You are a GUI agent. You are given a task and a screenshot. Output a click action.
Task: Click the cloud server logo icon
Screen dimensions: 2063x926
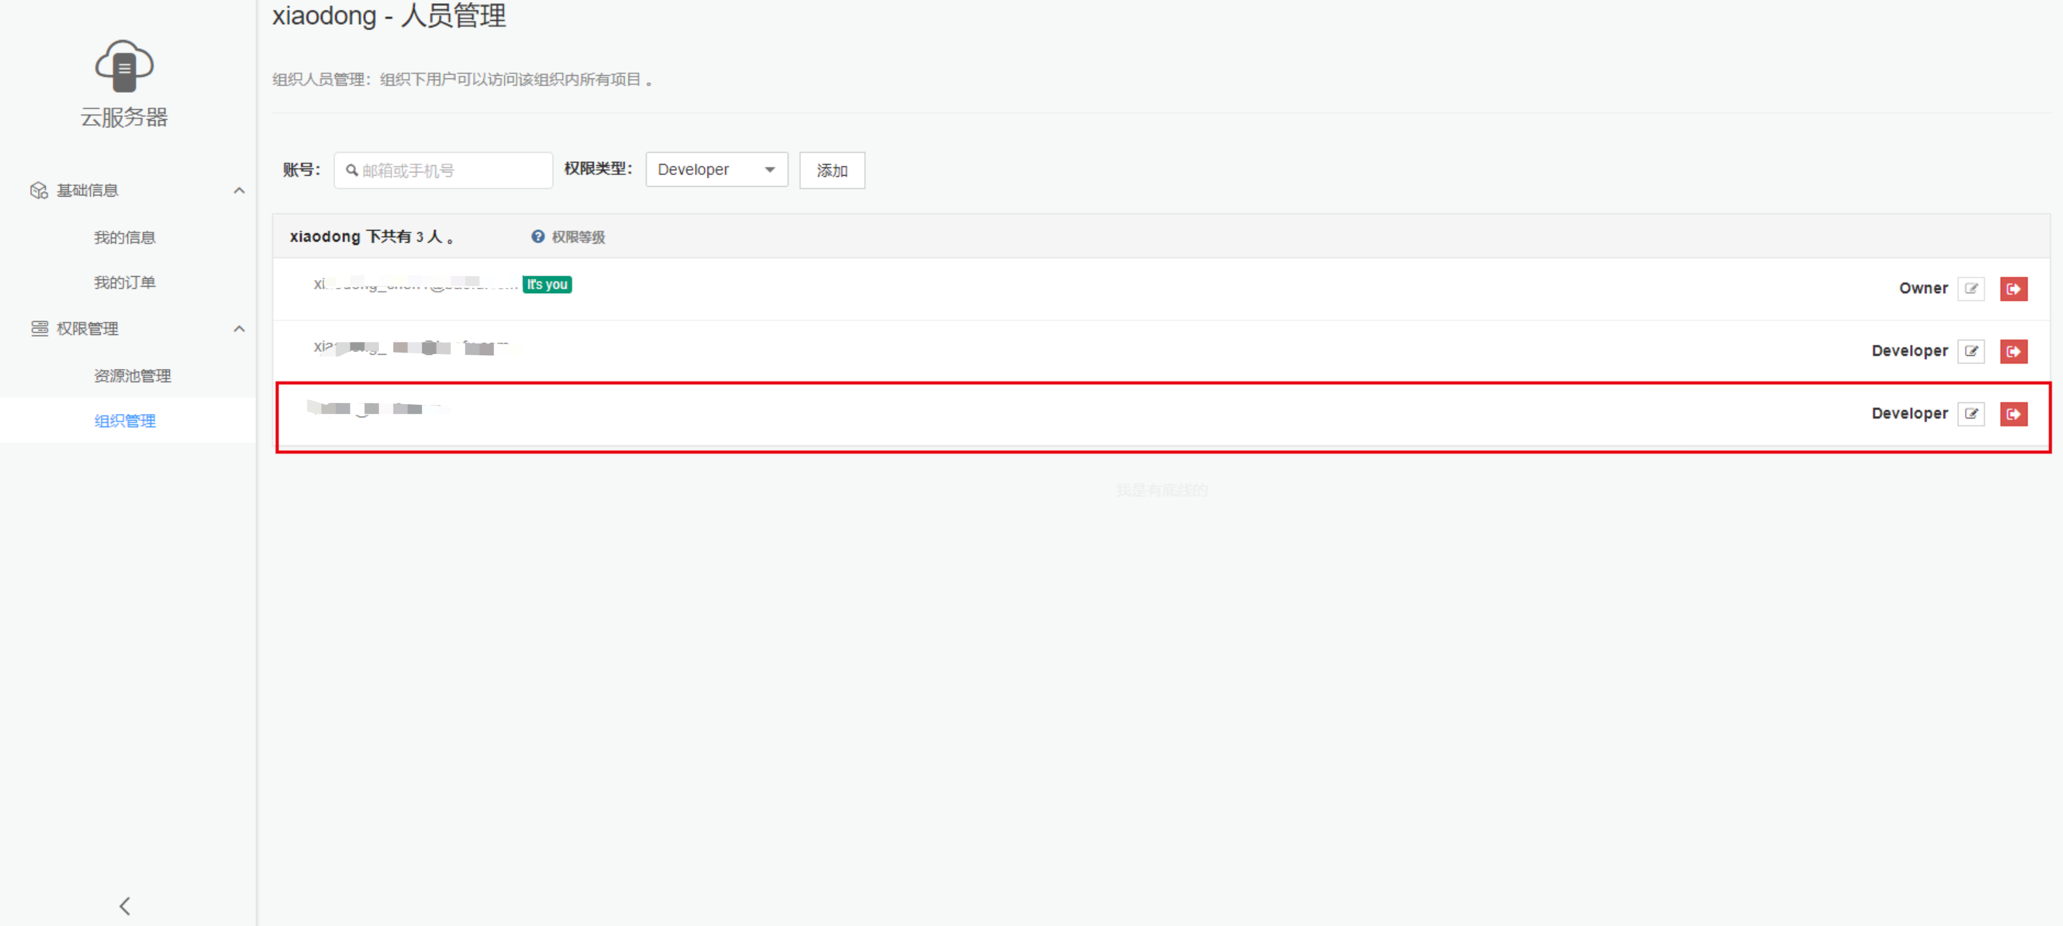124,65
